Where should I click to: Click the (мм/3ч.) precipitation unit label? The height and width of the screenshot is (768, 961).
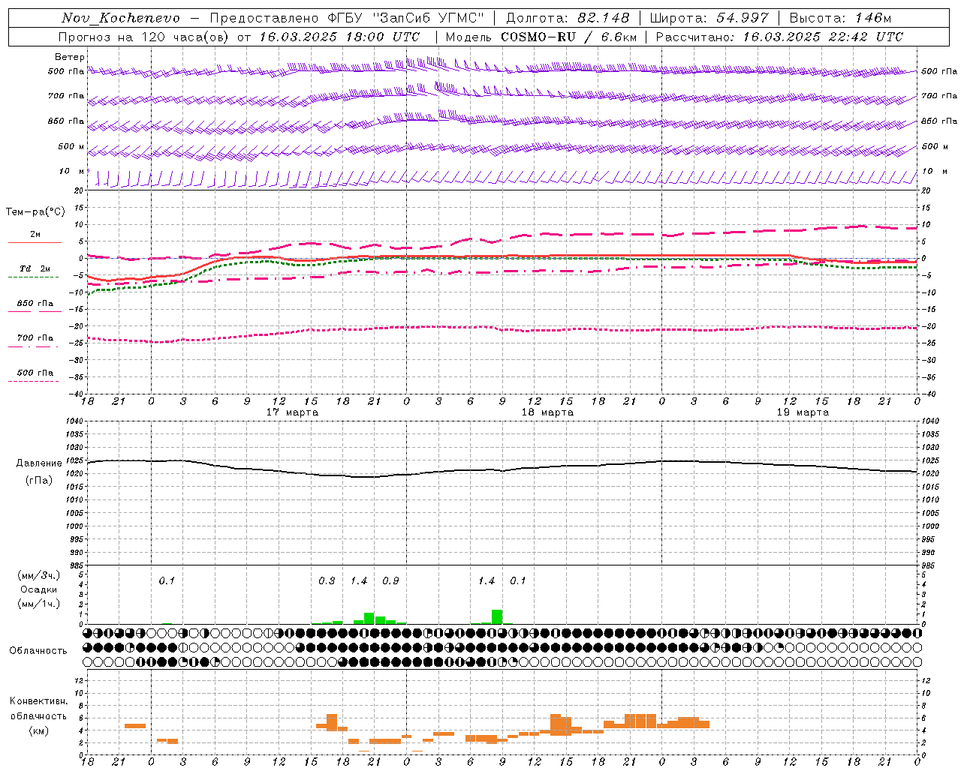click(x=39, y=575)
